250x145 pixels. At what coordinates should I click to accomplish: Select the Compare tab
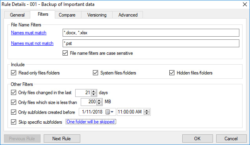67,15
